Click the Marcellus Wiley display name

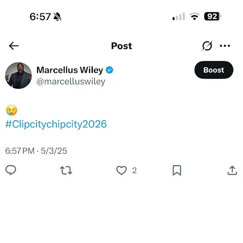pyautogui.click(x=70, y=70)
